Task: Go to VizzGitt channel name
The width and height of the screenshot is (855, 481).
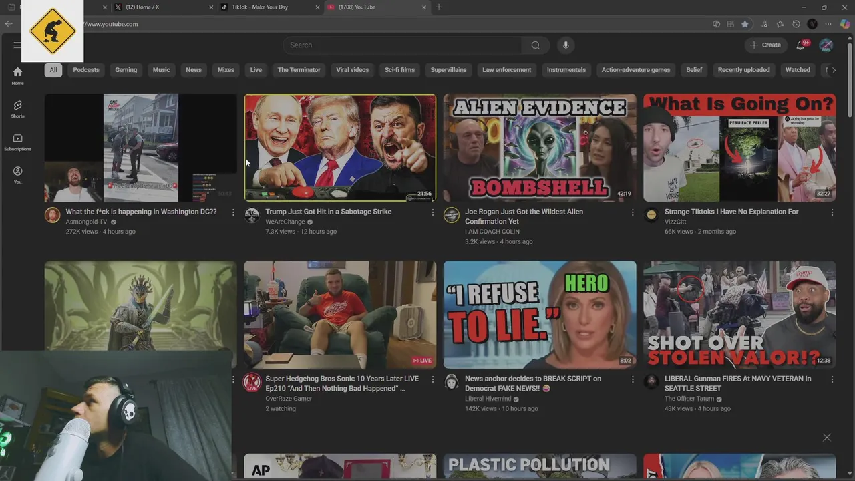Action: coord(675,222)
